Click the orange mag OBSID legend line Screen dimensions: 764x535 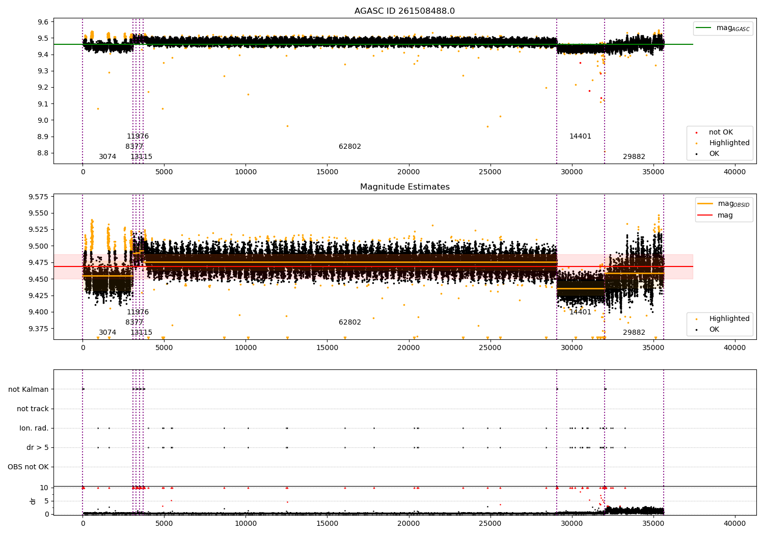click(705, 204)
